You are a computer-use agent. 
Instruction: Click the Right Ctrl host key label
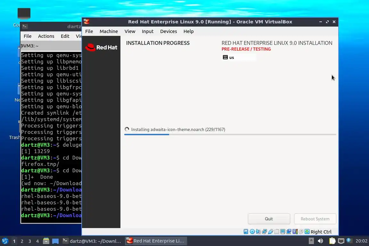321,232
